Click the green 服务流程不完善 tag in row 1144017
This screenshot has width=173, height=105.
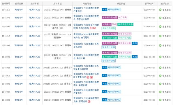click(x=110, y=38)
